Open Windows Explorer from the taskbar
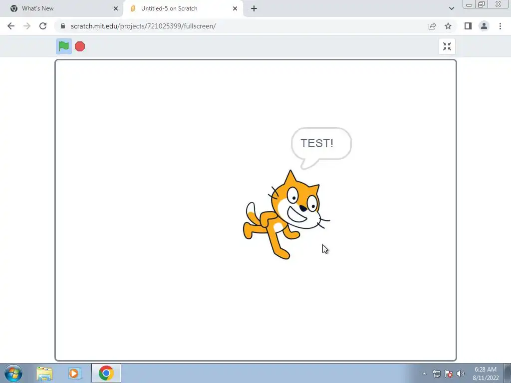511x383 pixels. (x=44, y=374)
